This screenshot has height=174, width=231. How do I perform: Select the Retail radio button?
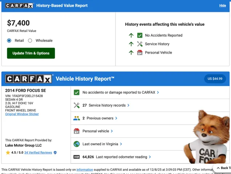(x=9, y=41)
